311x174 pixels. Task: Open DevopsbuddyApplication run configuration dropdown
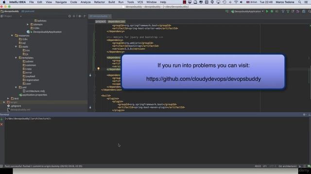pos(247,12)
